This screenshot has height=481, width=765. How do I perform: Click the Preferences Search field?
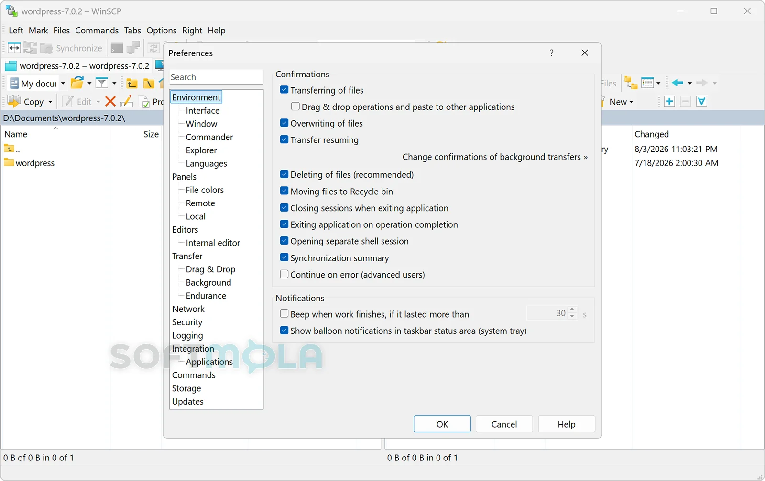pos(216,77)
